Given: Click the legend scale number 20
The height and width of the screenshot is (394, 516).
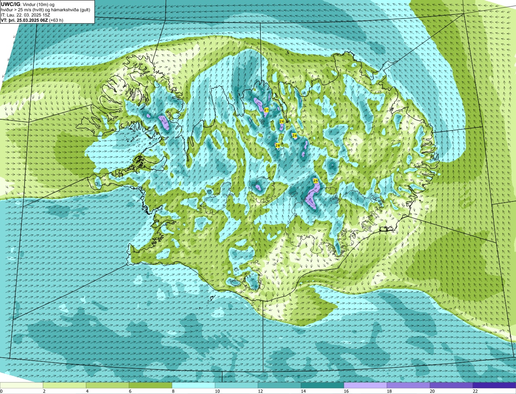Looking at the screenshot, I should 432,391.
